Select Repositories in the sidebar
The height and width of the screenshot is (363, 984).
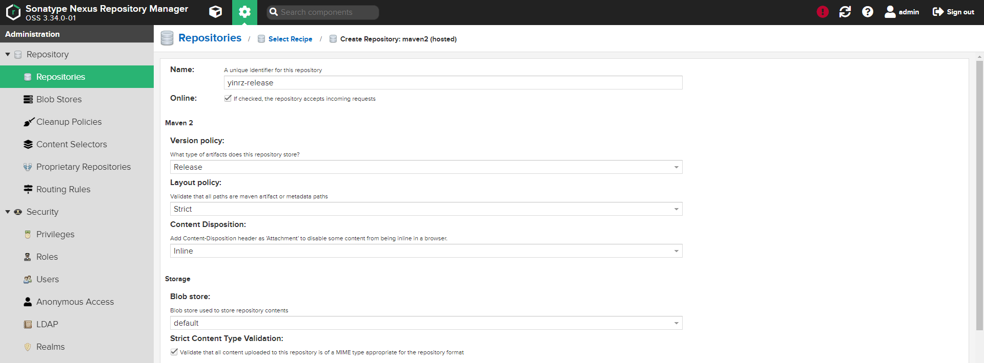tap(77, 77)
